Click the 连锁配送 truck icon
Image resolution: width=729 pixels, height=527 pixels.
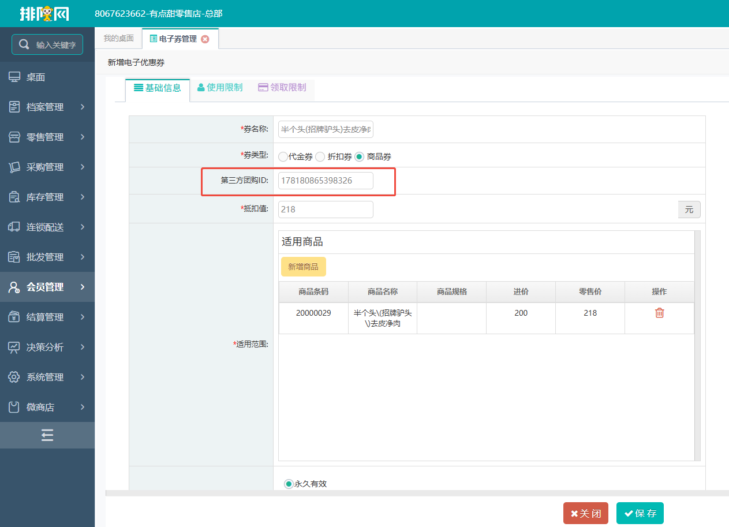pos(14,227)
